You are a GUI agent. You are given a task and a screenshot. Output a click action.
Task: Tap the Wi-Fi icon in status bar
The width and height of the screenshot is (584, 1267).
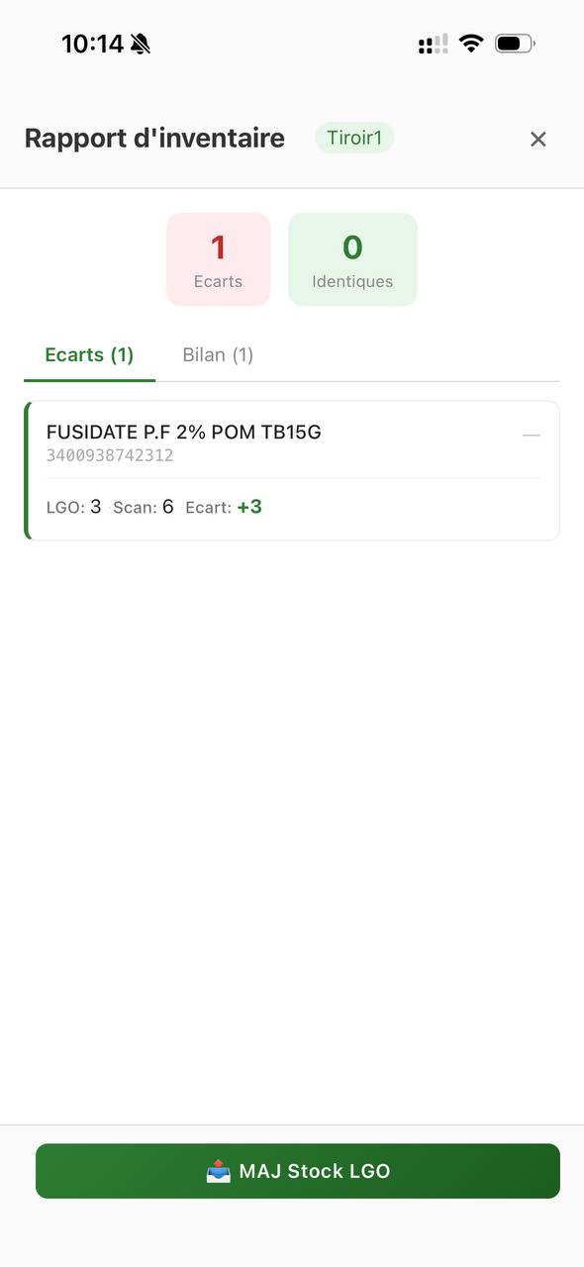[470, 43]
